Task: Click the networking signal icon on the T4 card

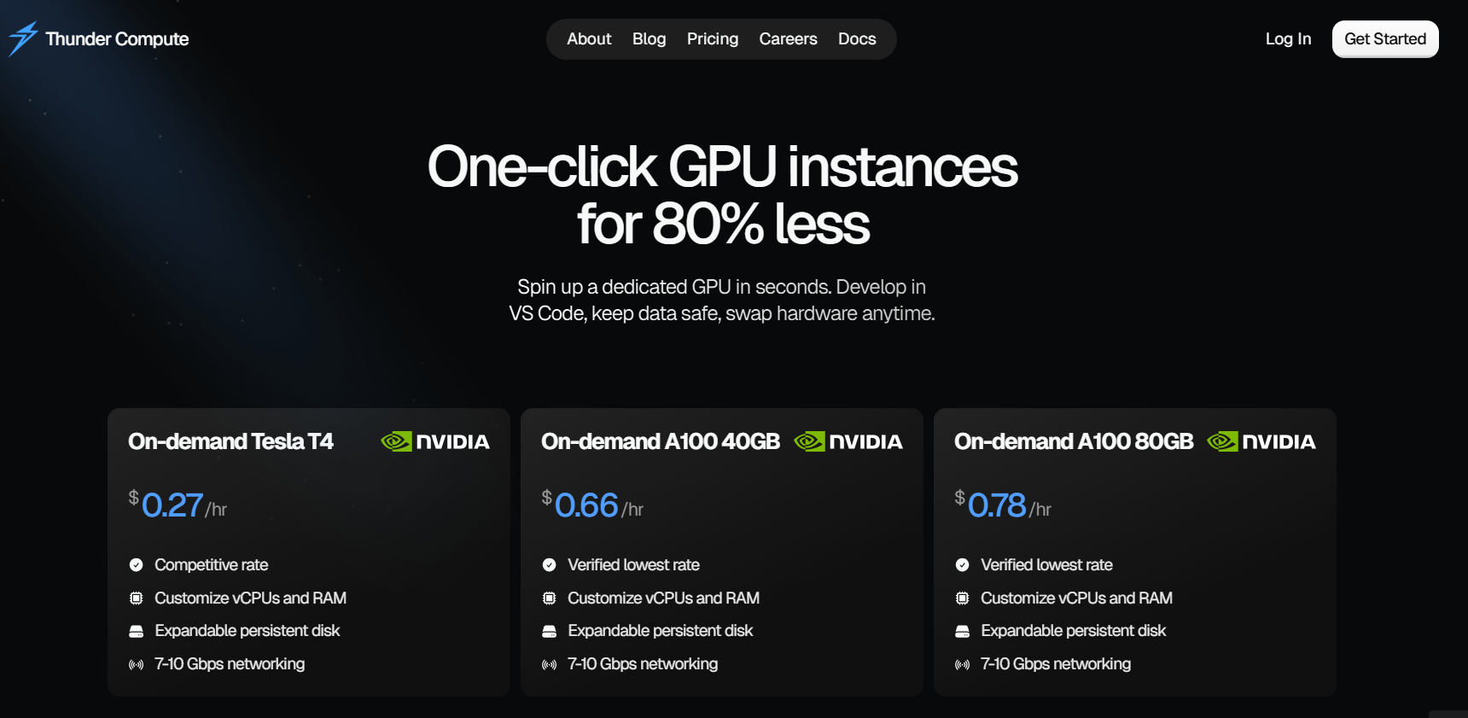Action: tap(137, 663)
